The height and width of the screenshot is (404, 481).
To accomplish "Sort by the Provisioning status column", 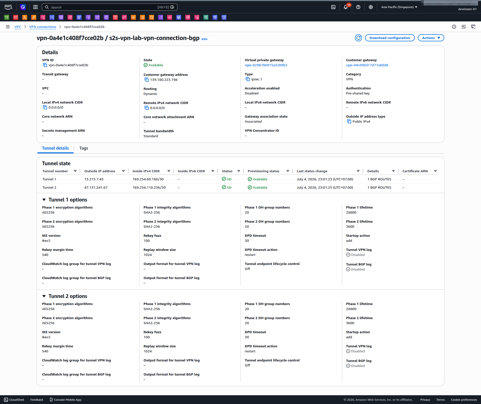I will (x=288, y=171).
